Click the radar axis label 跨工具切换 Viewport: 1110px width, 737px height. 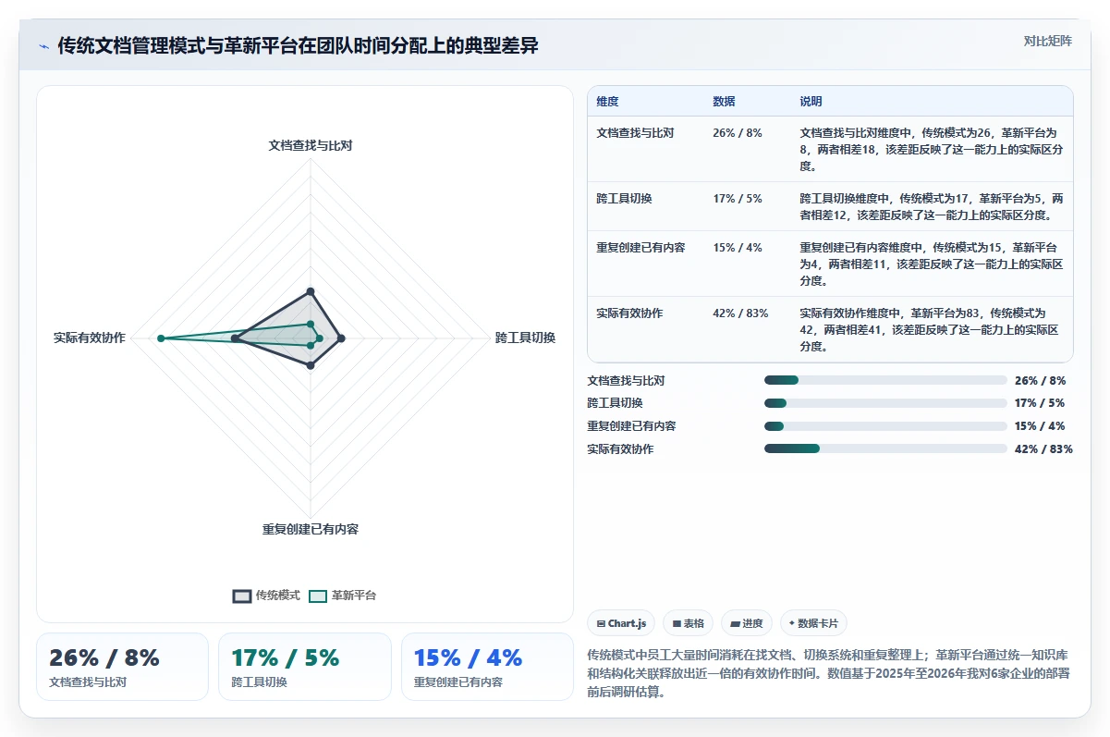click(525, 338)
